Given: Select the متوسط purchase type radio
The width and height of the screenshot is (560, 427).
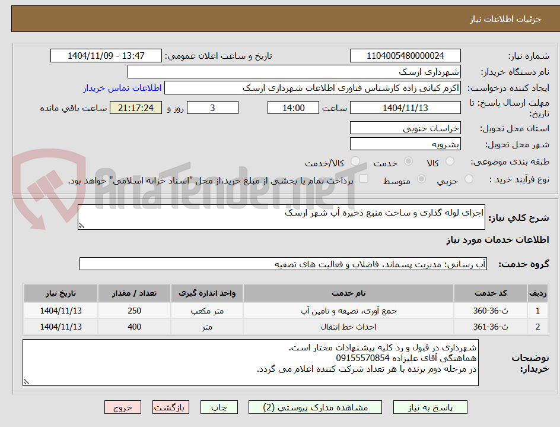Looking at the screenshot, I should (x=421, y=179).
